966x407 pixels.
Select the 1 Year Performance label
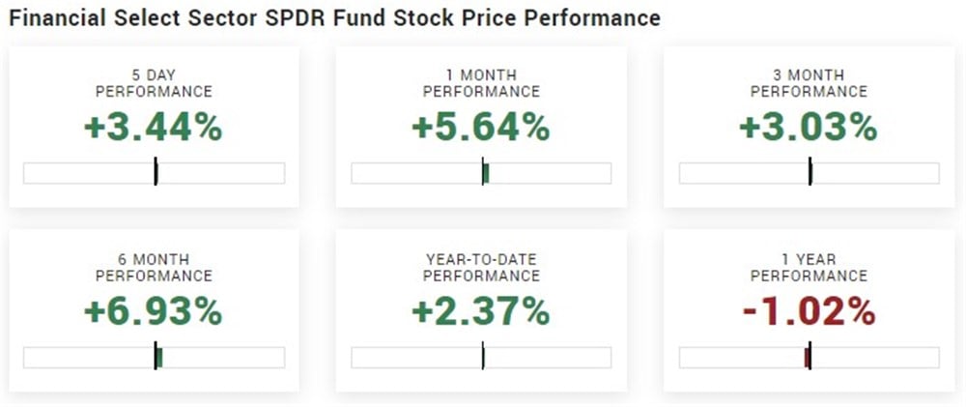point(810,268)
